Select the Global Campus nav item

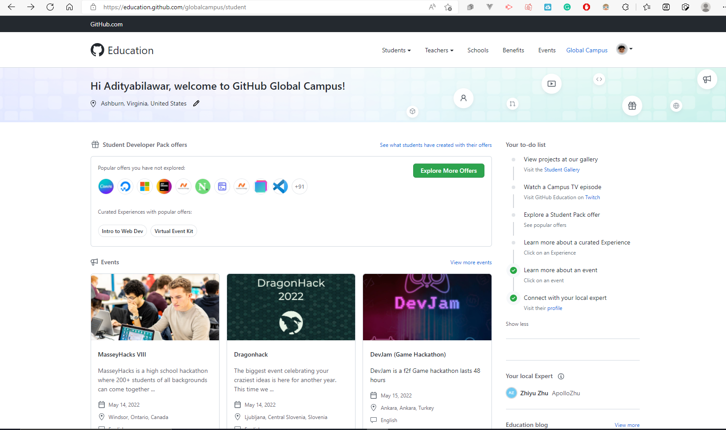[x=587, y=50]
